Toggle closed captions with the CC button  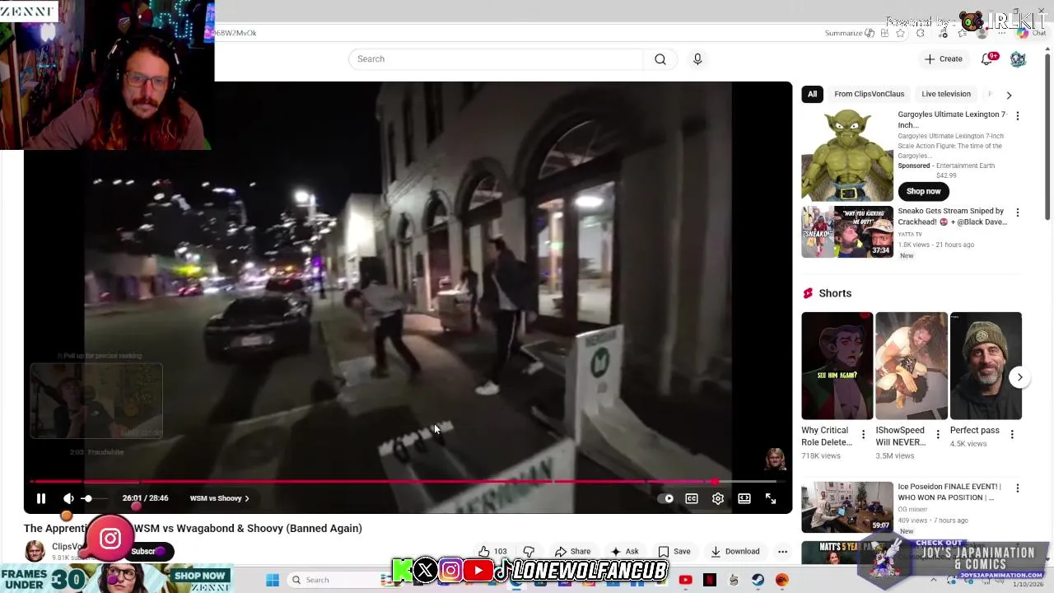click(692, 498)
